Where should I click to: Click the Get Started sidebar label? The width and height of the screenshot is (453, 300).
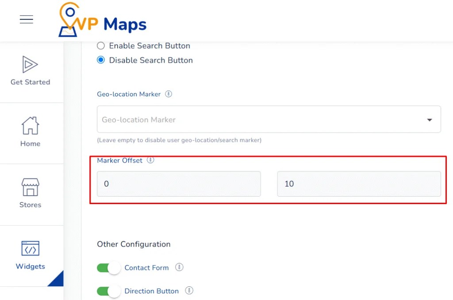point(30,82)
